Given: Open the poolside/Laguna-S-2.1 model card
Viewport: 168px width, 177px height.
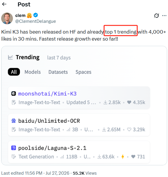Looking at the screenshot, I should click(79, 152).
